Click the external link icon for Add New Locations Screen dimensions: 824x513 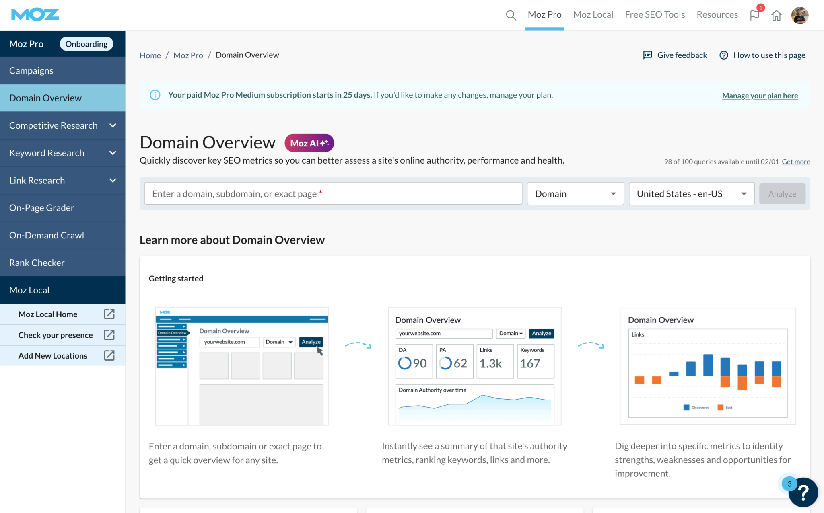[x=109, y=355]
